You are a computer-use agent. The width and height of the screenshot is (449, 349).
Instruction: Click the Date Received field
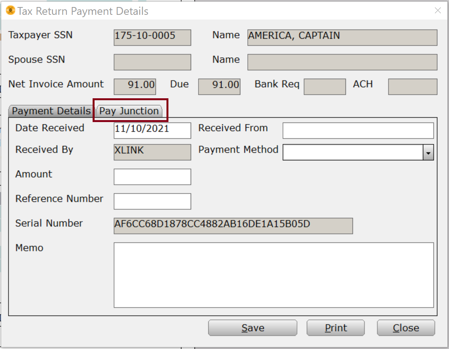tap(152, 131)
